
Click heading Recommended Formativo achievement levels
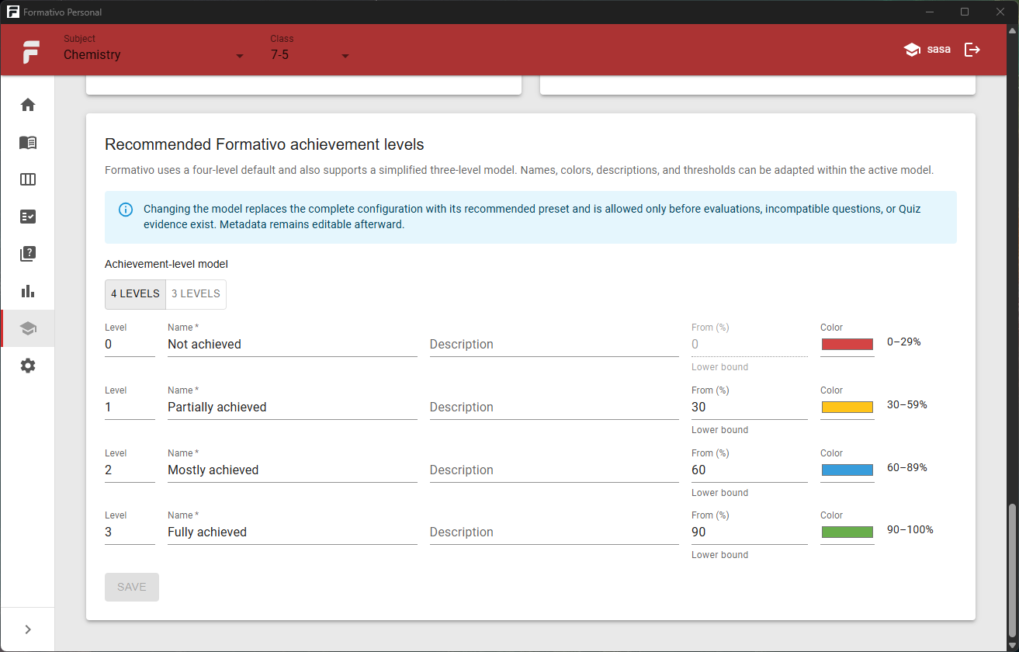coord(265,144)
